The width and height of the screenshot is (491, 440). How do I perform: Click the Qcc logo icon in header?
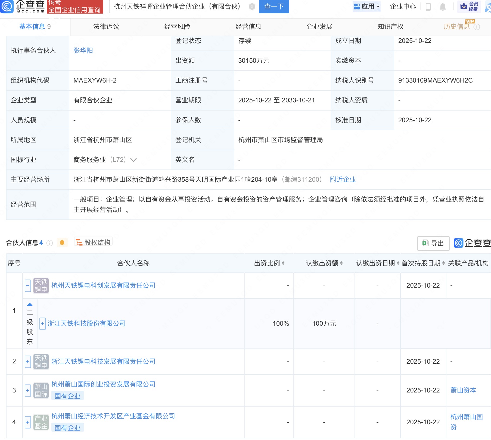[7, 6]
